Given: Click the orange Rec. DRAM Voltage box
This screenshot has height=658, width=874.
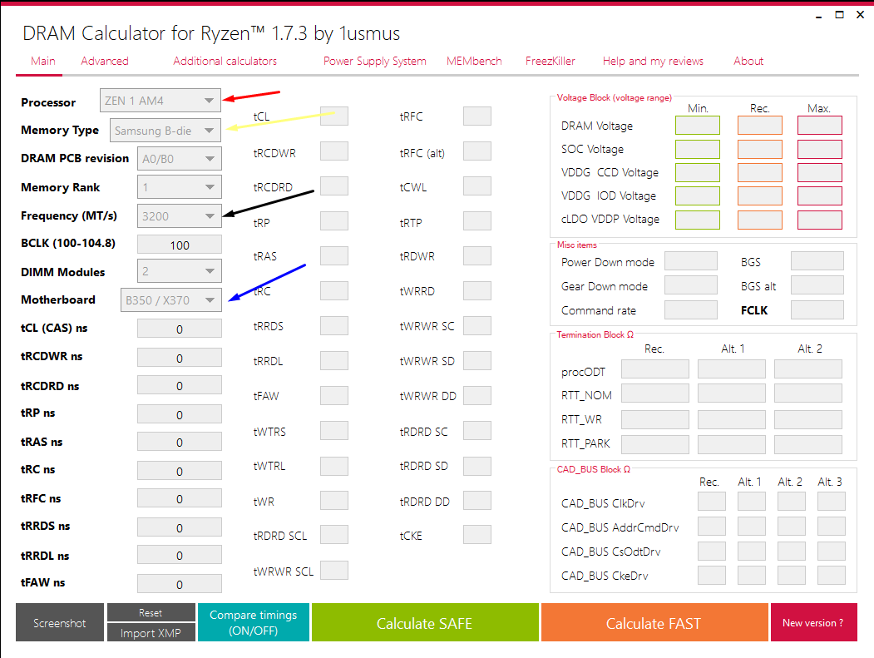Looking at the screenshot, I should tap(760, 126).
